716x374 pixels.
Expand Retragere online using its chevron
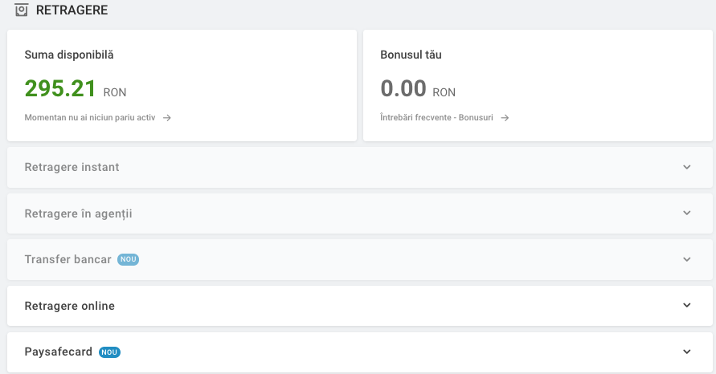tap(687, 306)
